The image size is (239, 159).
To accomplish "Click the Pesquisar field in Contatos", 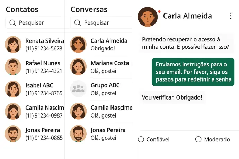I will (x=38, y=23).
